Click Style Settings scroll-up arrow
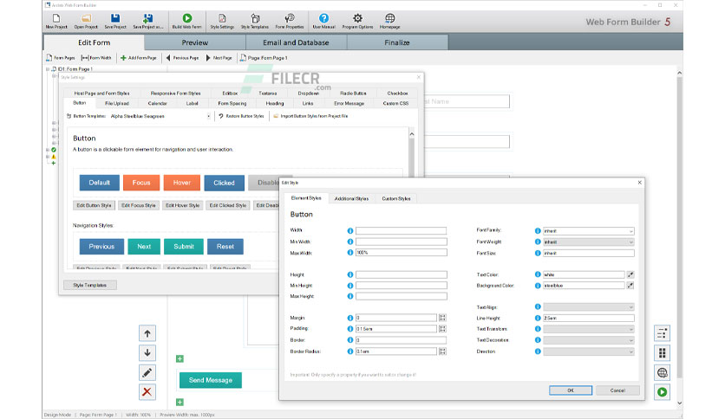Screen dimensions: 725x419 click(412, 134)
